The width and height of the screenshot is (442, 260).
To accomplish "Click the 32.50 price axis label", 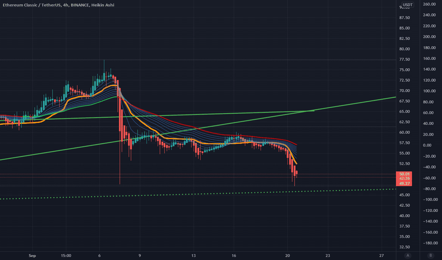I will pyautogui.click(x=405, y=247).
